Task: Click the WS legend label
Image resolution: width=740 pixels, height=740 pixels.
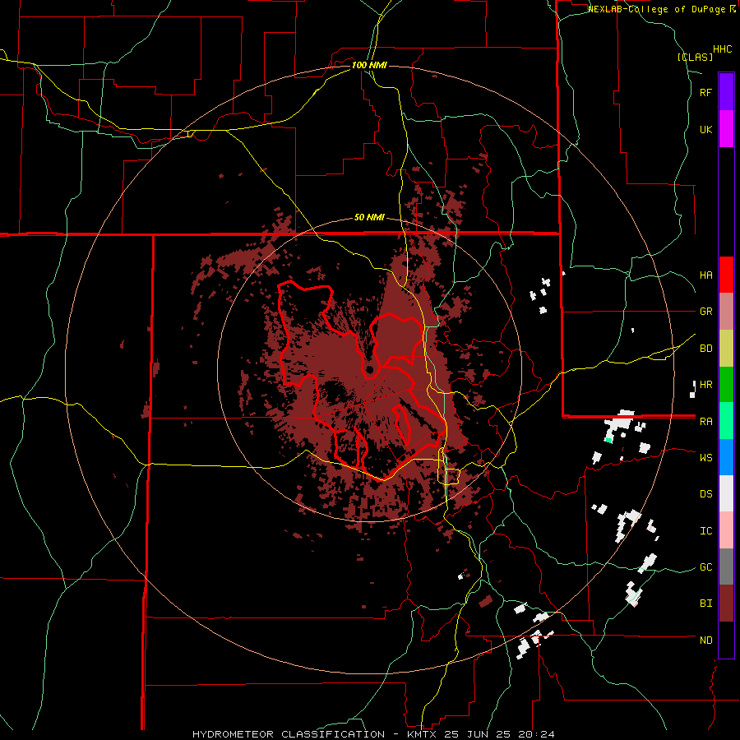Action: tap(706, 458)
